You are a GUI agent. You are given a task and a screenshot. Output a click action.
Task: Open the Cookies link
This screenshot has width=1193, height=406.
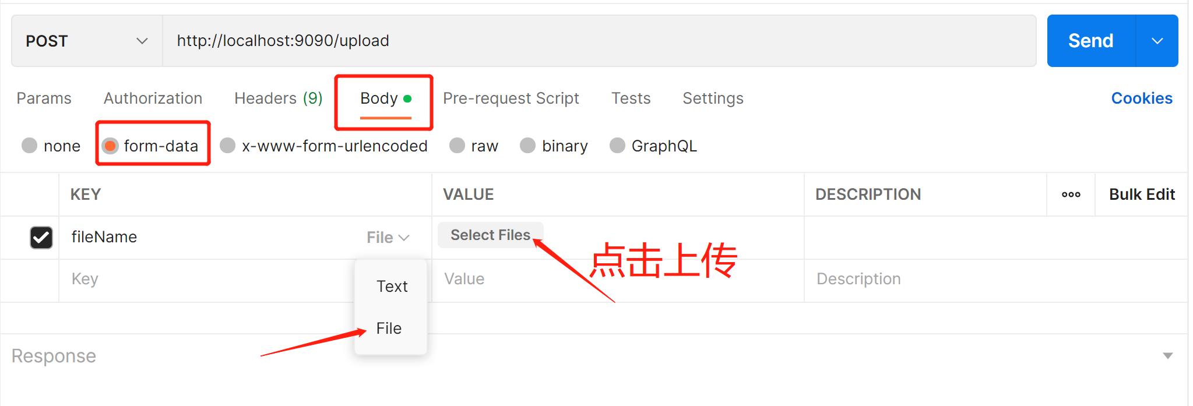coord(1141,98)
